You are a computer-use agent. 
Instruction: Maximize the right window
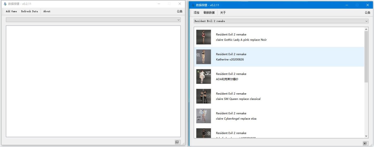pos(357,5)
